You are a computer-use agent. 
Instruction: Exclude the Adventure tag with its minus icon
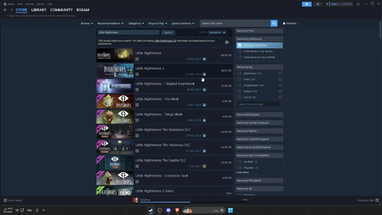click(280, 73)
